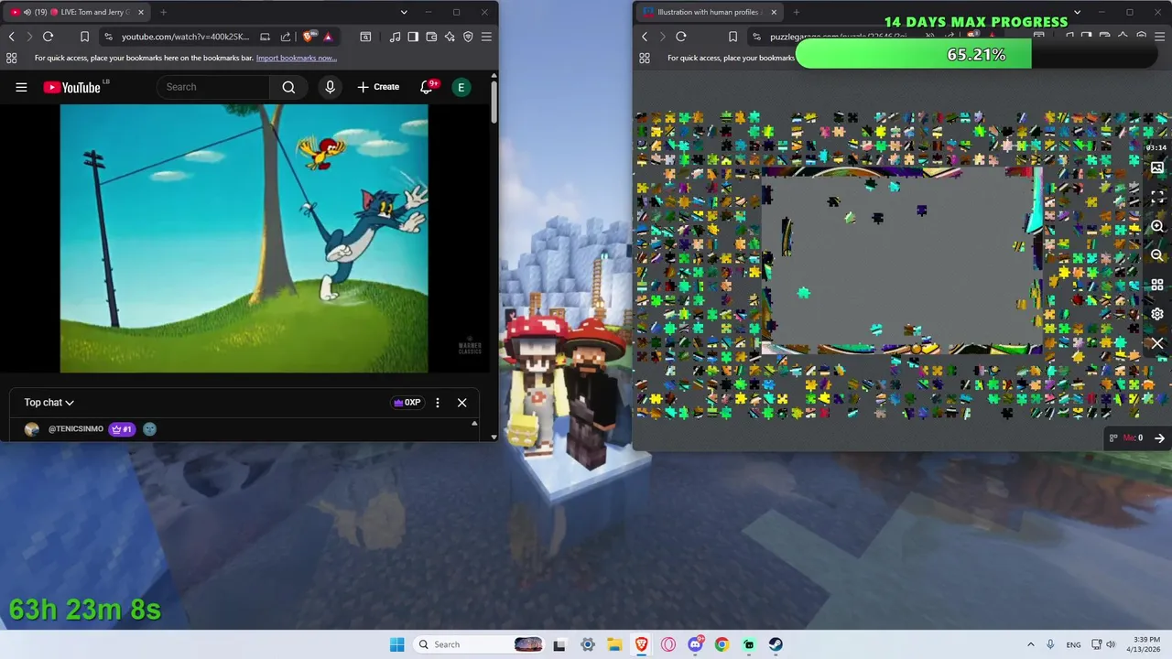Open a new tab in YouTube window

coord(163,12)
